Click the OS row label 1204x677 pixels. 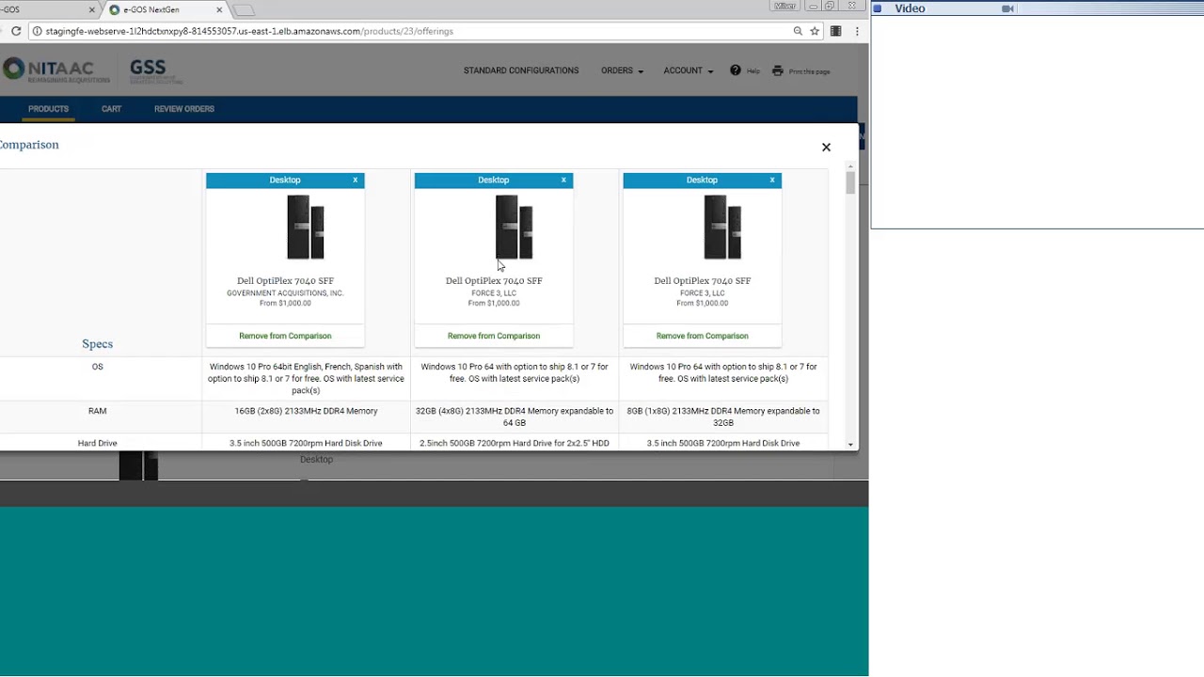(x=97, y=367)
